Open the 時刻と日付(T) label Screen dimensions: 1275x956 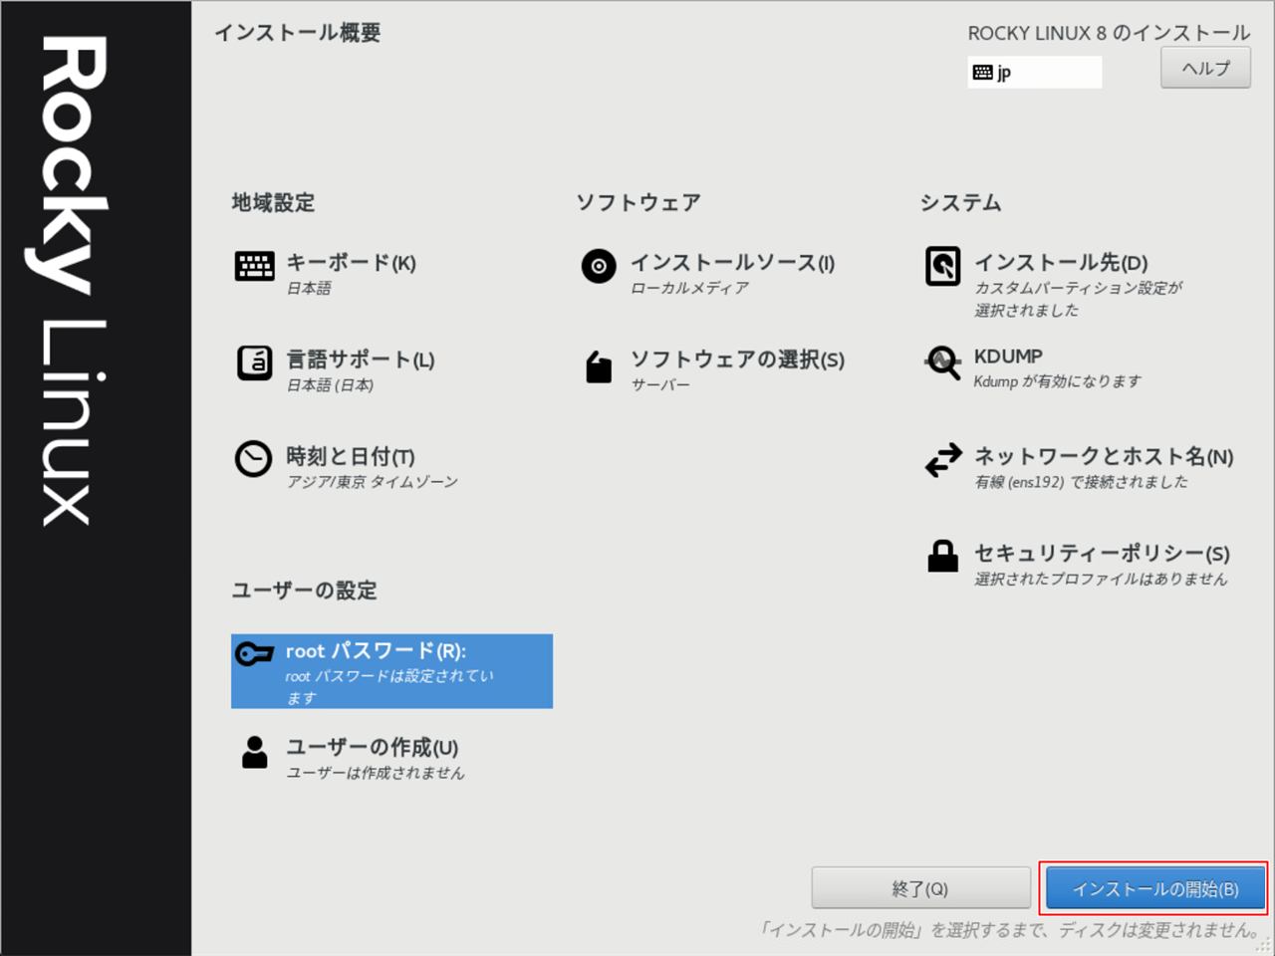tap(351, 456)
